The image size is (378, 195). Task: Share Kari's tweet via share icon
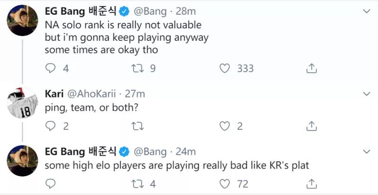tap(311, 126)
